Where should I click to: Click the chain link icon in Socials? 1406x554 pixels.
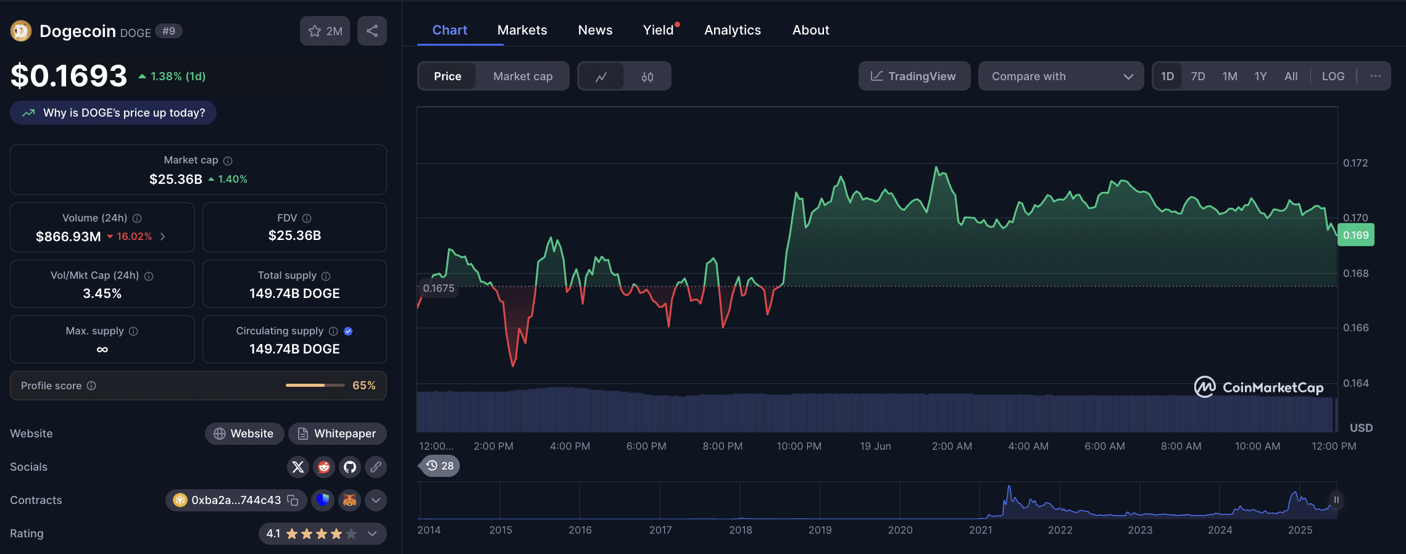point(376,467)
